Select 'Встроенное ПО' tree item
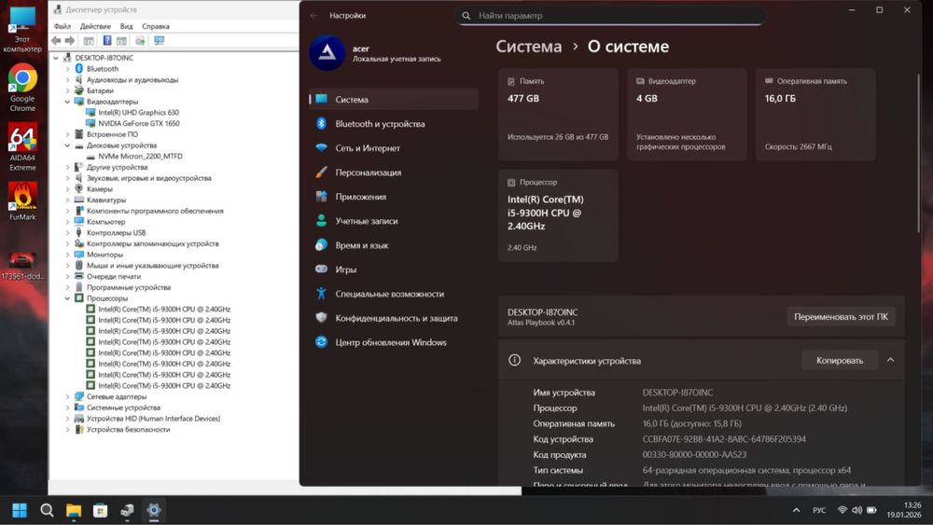The height and width of the screenshot is (525, 933). point(112,134)
